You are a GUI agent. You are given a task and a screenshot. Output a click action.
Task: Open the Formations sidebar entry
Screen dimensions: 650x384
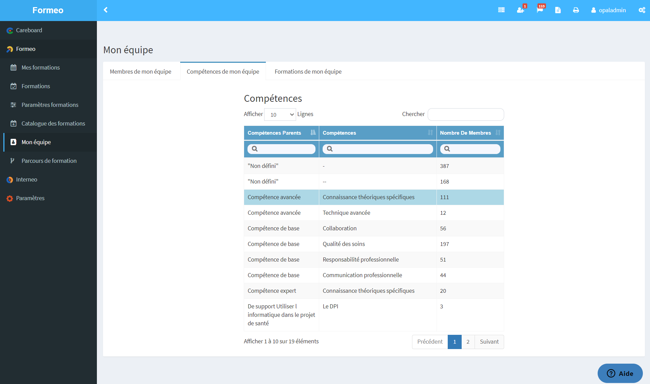coord(48,86)
